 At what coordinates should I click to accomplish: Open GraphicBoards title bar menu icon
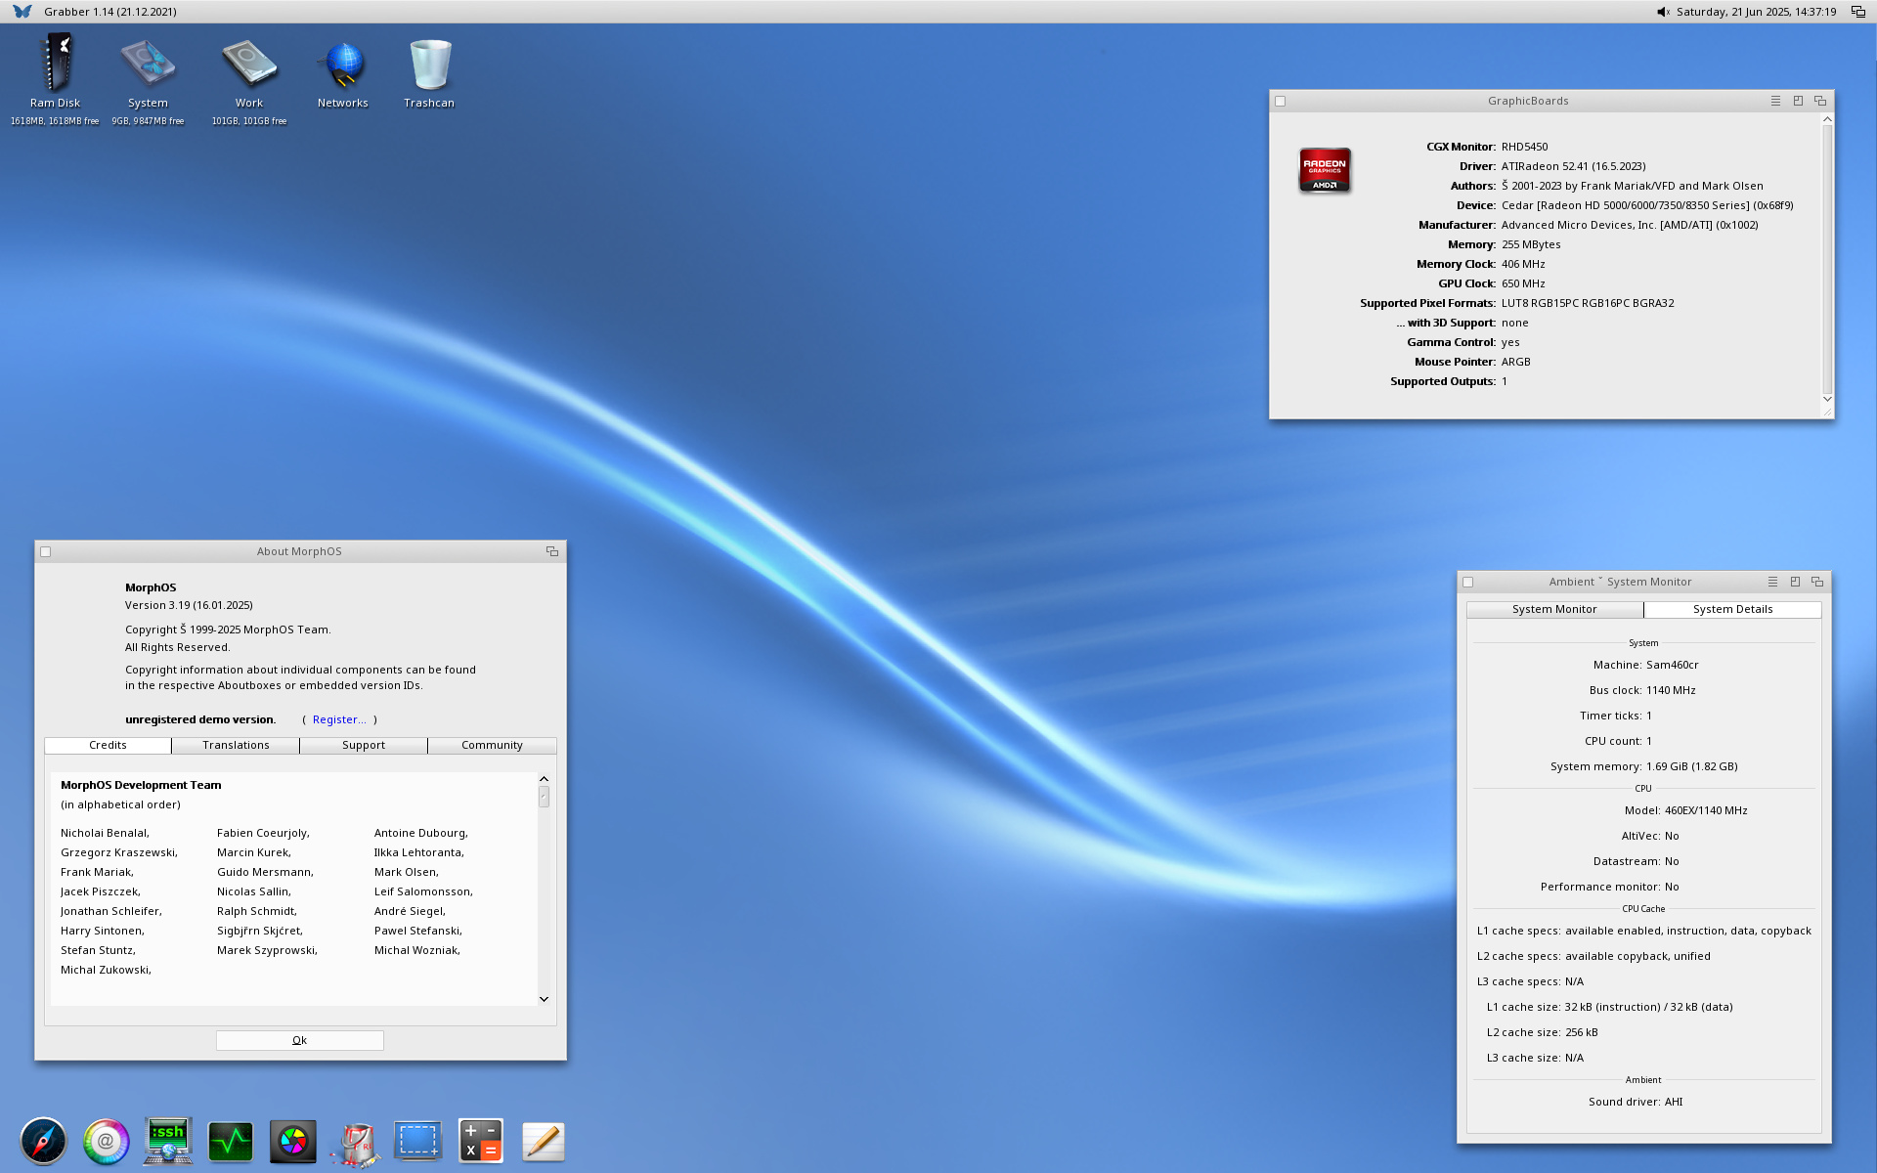1775,102
